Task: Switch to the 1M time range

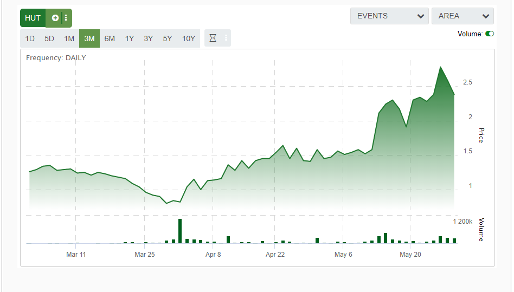Action: (x=69, y=38)
